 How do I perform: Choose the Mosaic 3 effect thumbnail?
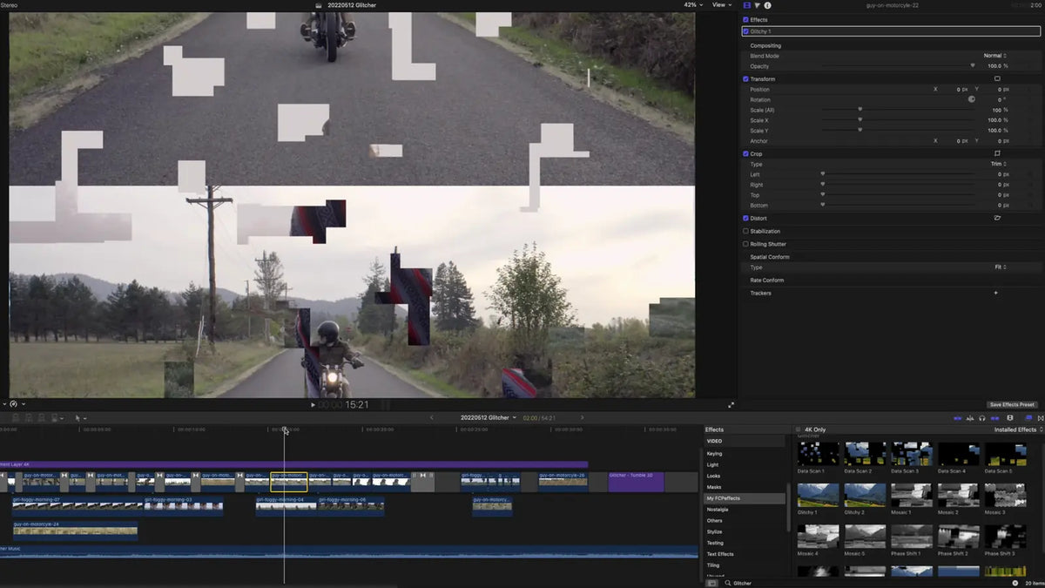(x=1006, y=495)
